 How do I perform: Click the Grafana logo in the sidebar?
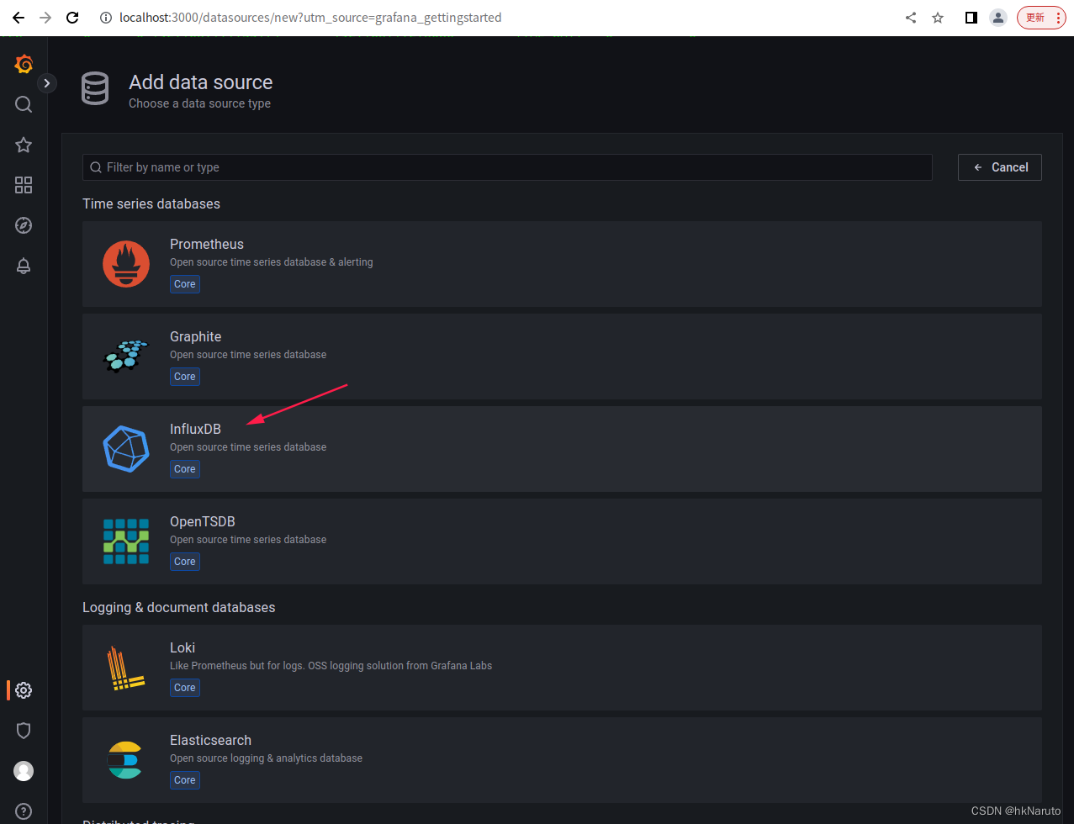(x=23, y=64)
